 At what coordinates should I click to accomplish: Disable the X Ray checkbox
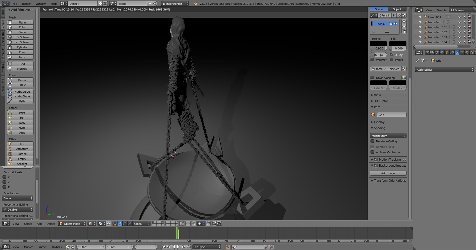pos(392,55)
